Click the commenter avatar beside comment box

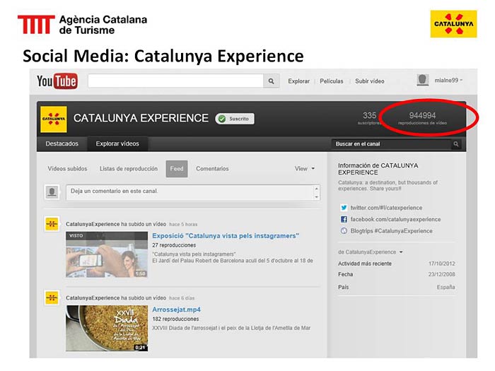coord(52,192)
